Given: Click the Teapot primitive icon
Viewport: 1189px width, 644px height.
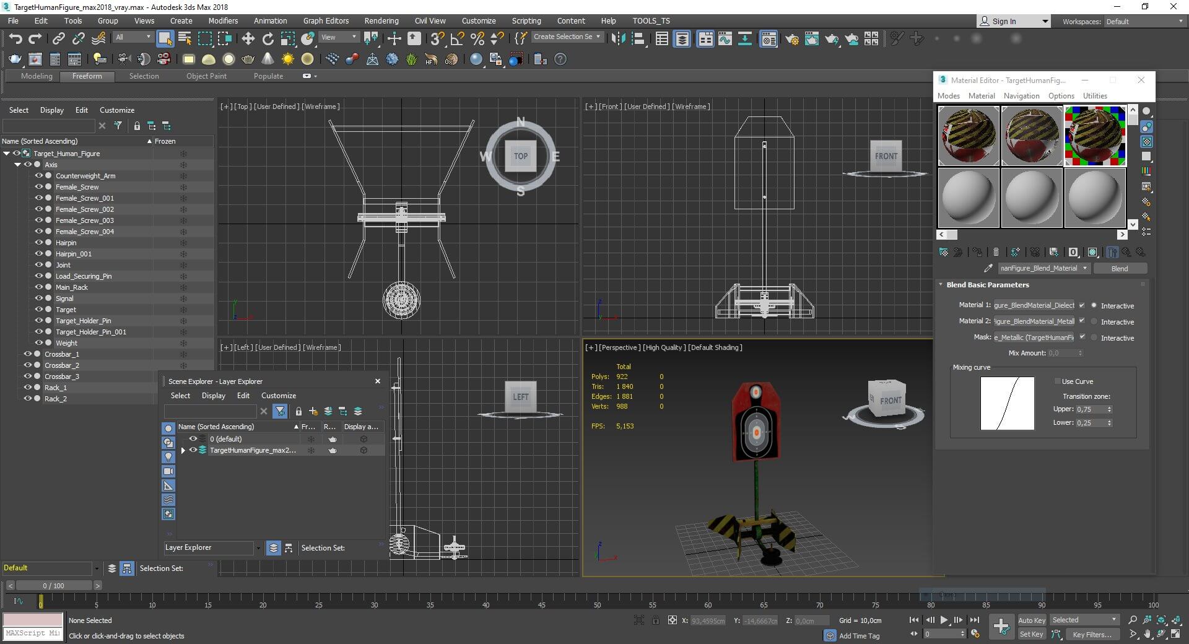Looking at the screenshot, I should pyautogui.click(x=248, y=59).
